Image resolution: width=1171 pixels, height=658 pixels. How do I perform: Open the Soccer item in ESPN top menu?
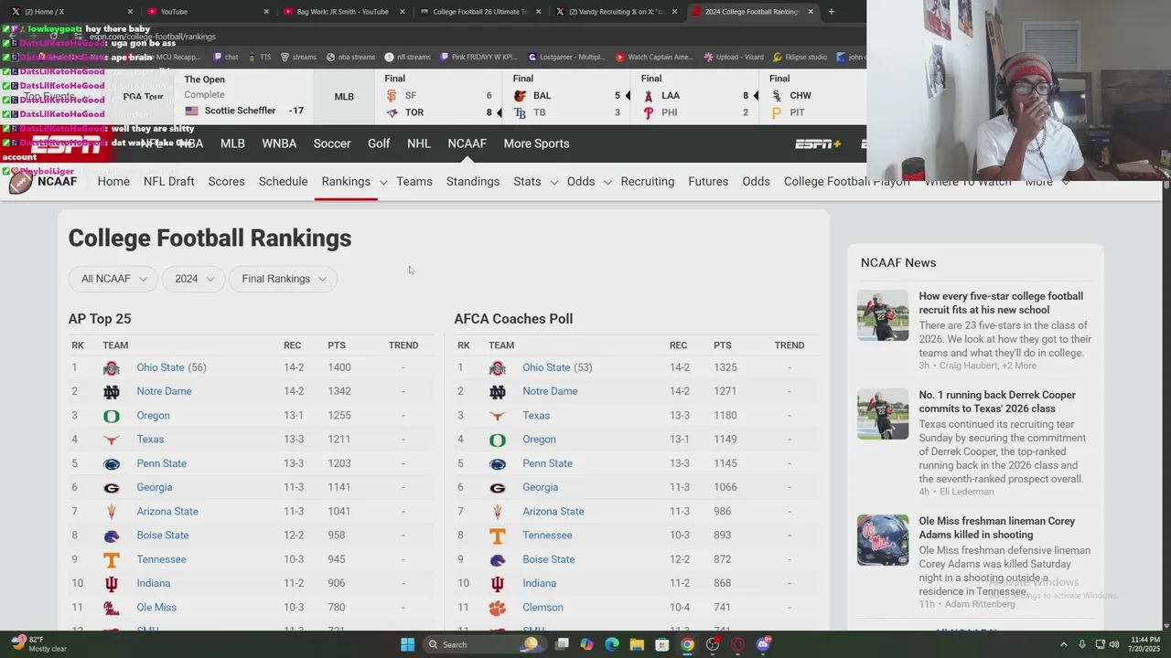tap(332, 143)
